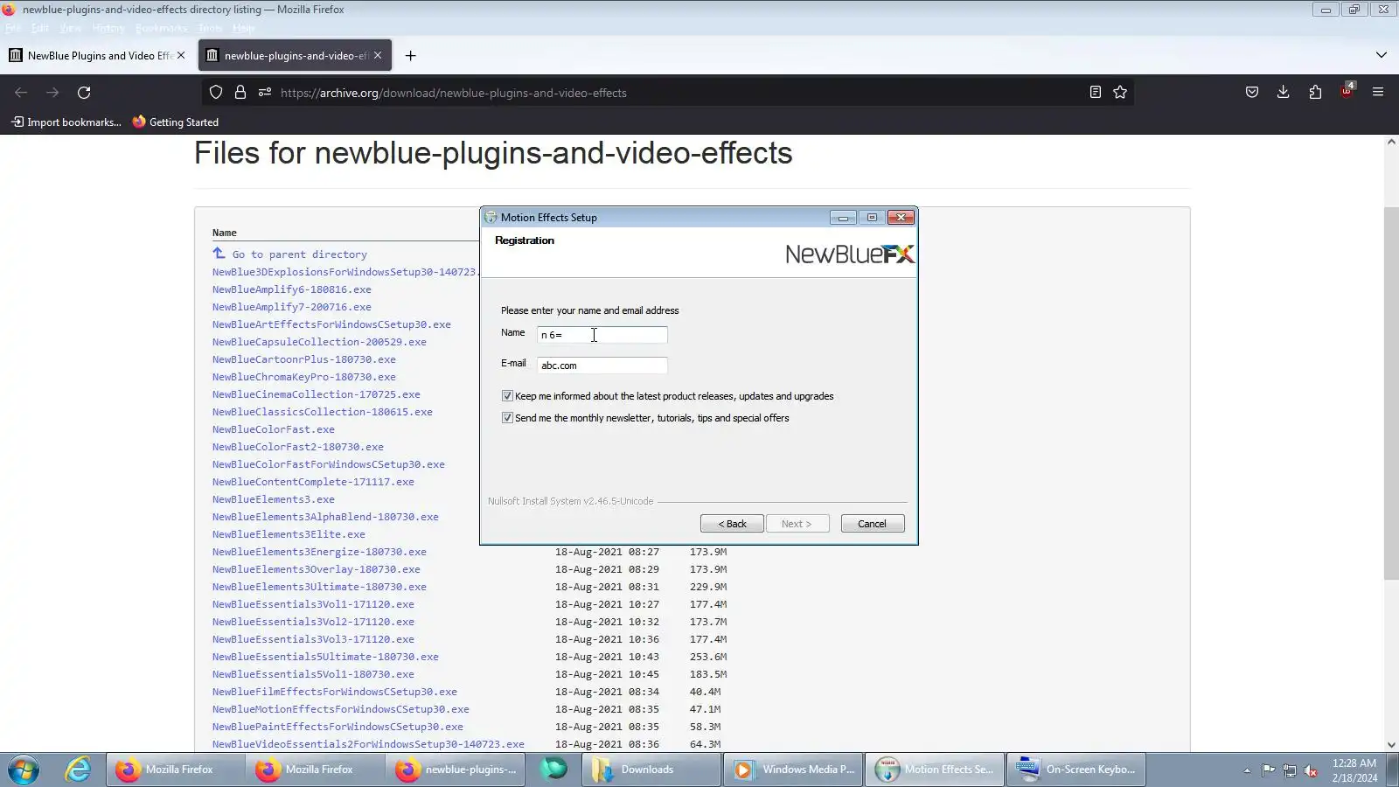Click the muted volume tray icon

[x=1311, y=770]
